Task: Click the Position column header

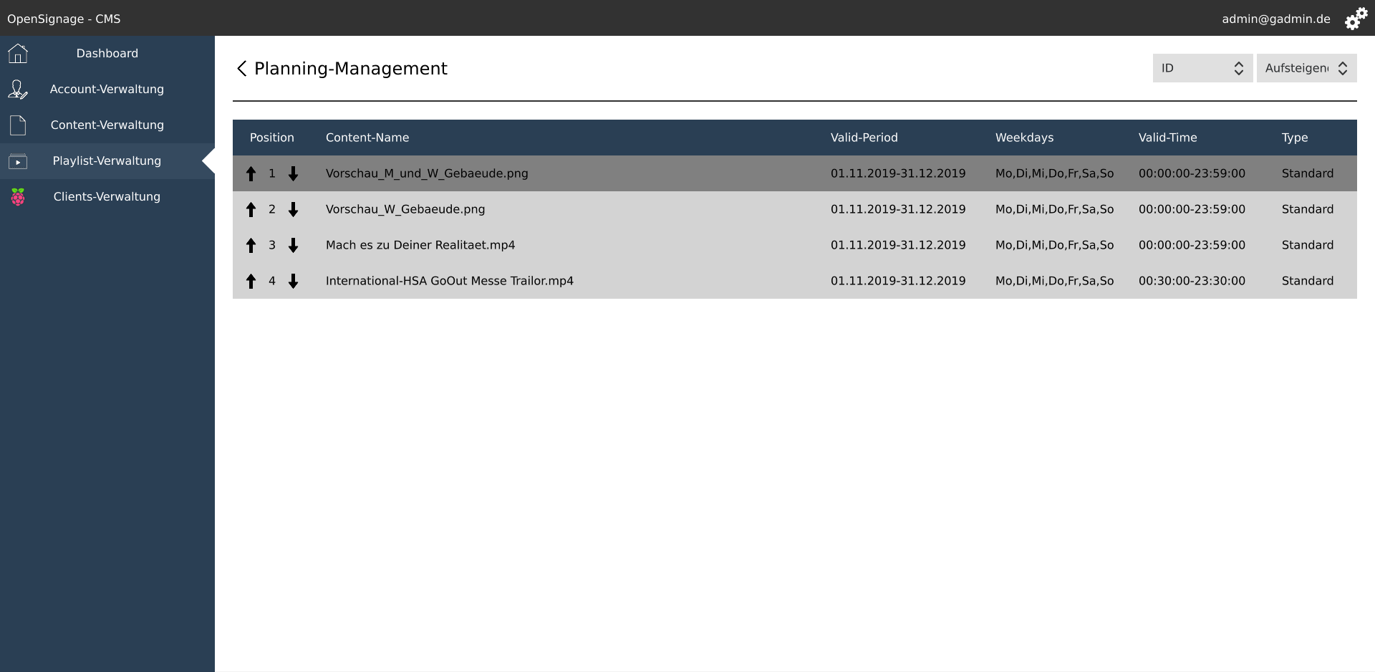Action: 272,138
